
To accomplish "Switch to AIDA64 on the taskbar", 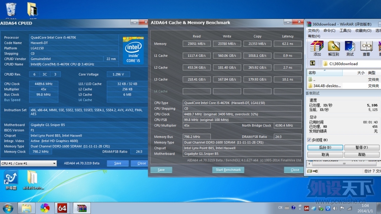I will tap(62, 208).
